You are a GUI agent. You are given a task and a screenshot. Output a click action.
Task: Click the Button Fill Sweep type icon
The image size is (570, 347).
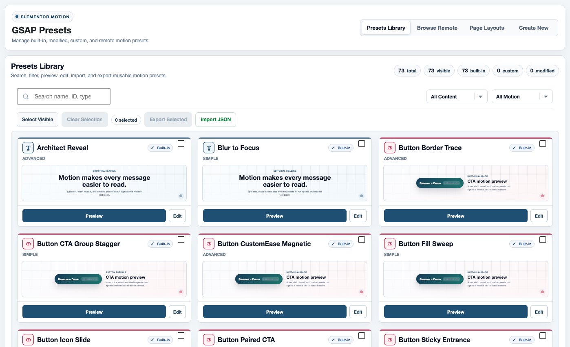point(390,244)
